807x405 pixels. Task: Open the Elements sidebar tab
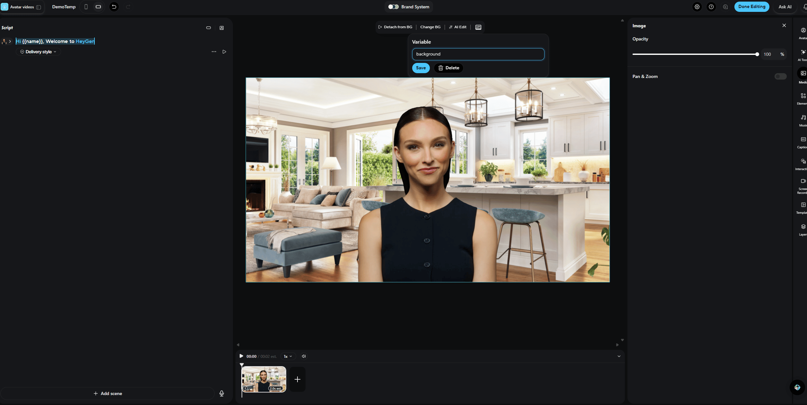pyautogui.click(x=803, y=99)
